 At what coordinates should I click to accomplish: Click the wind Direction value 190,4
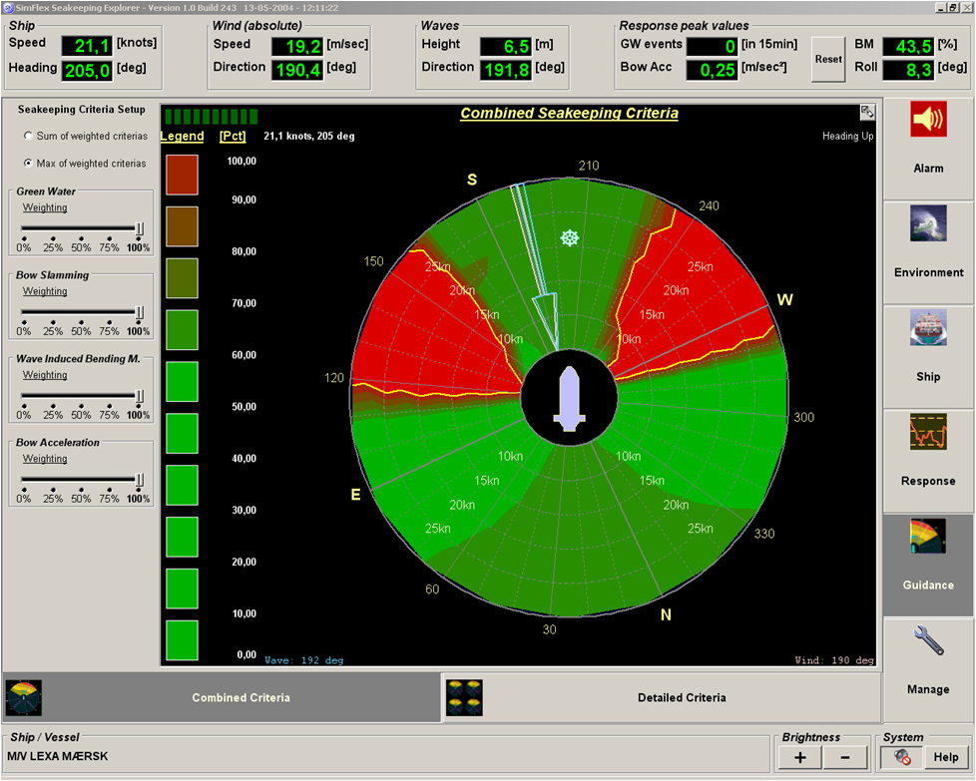[297, 70]
